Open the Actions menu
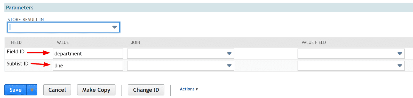 [x=189, y=89]
